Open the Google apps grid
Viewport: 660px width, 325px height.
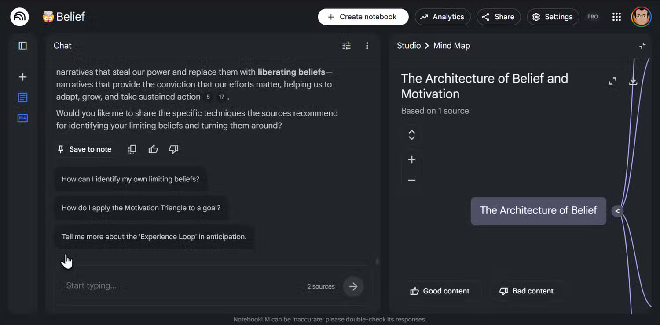point(616,17)
